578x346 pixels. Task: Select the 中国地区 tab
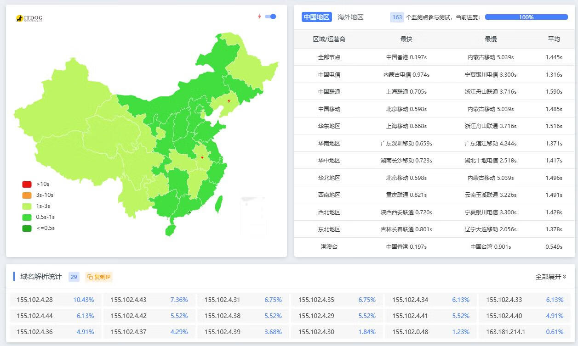pyautogui.click(x=316, y=17)
